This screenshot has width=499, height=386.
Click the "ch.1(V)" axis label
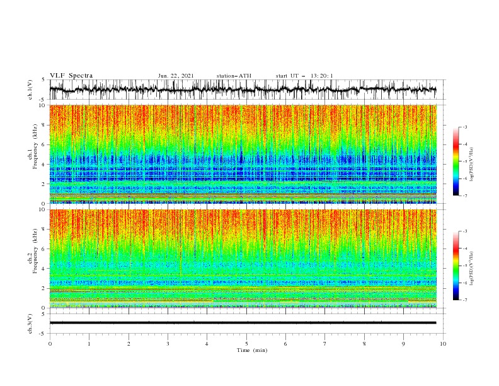pos(30,90)
